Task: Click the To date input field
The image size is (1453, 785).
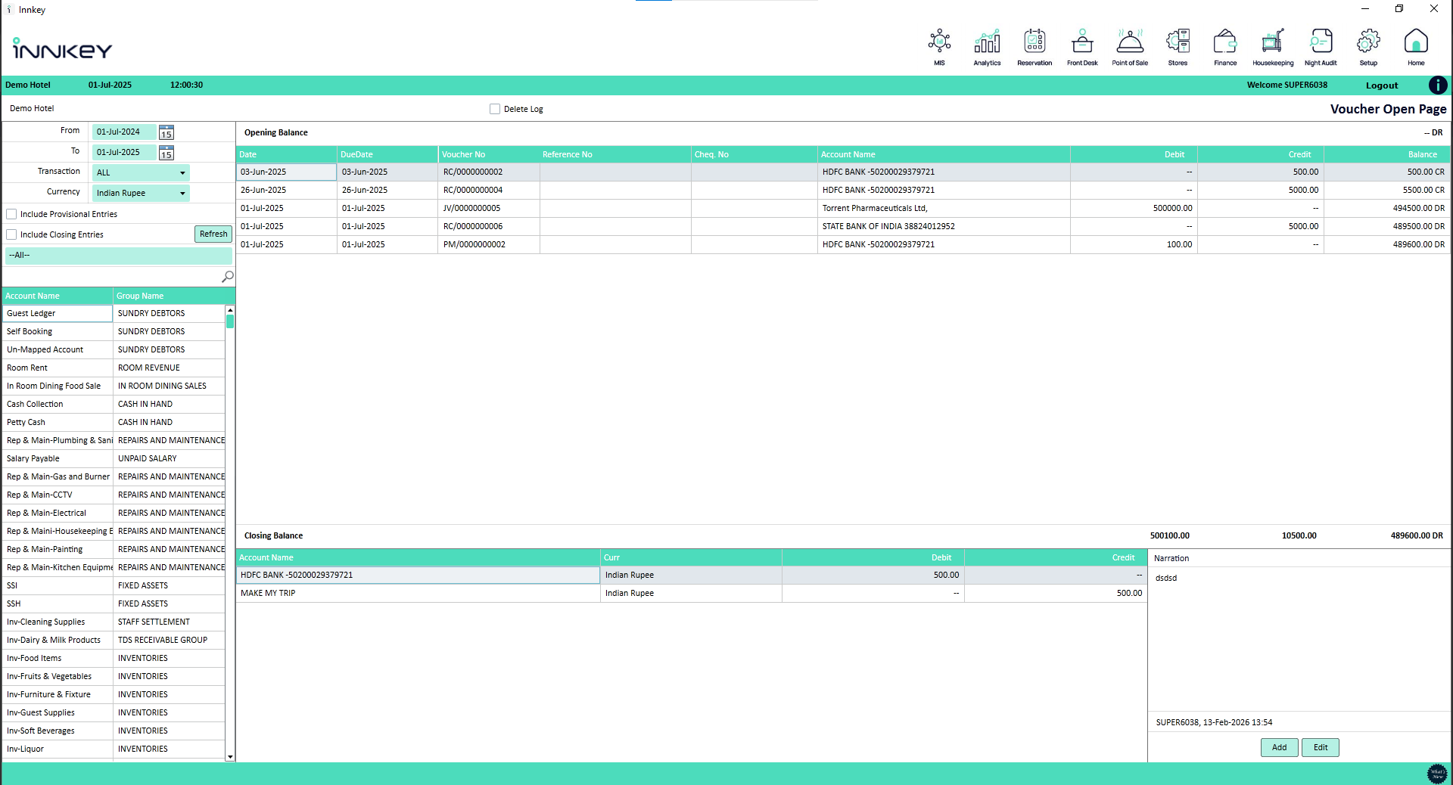Action: [124, 152]
